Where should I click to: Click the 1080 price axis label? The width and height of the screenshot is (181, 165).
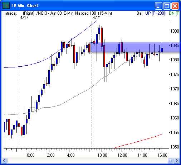(x=175, y=60)
